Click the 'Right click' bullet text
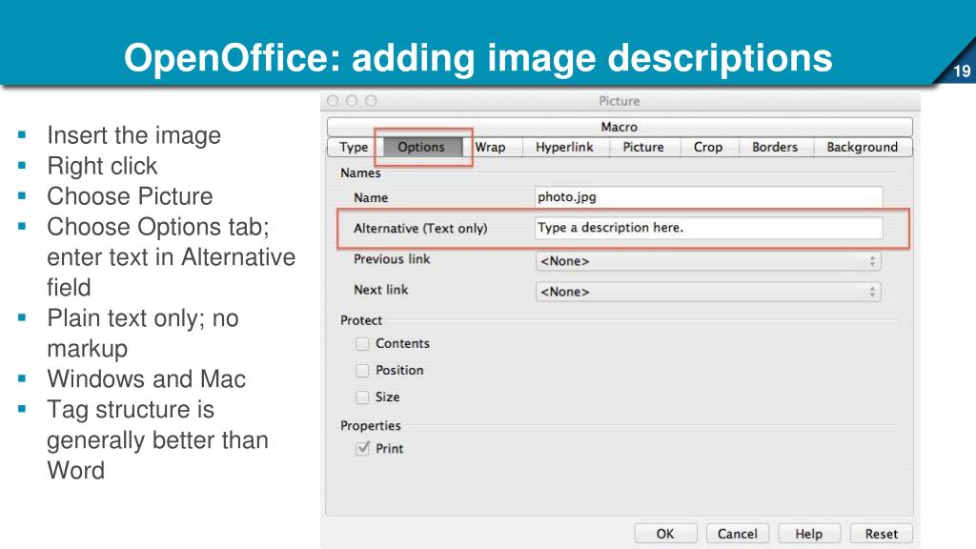 coord(102,166)
